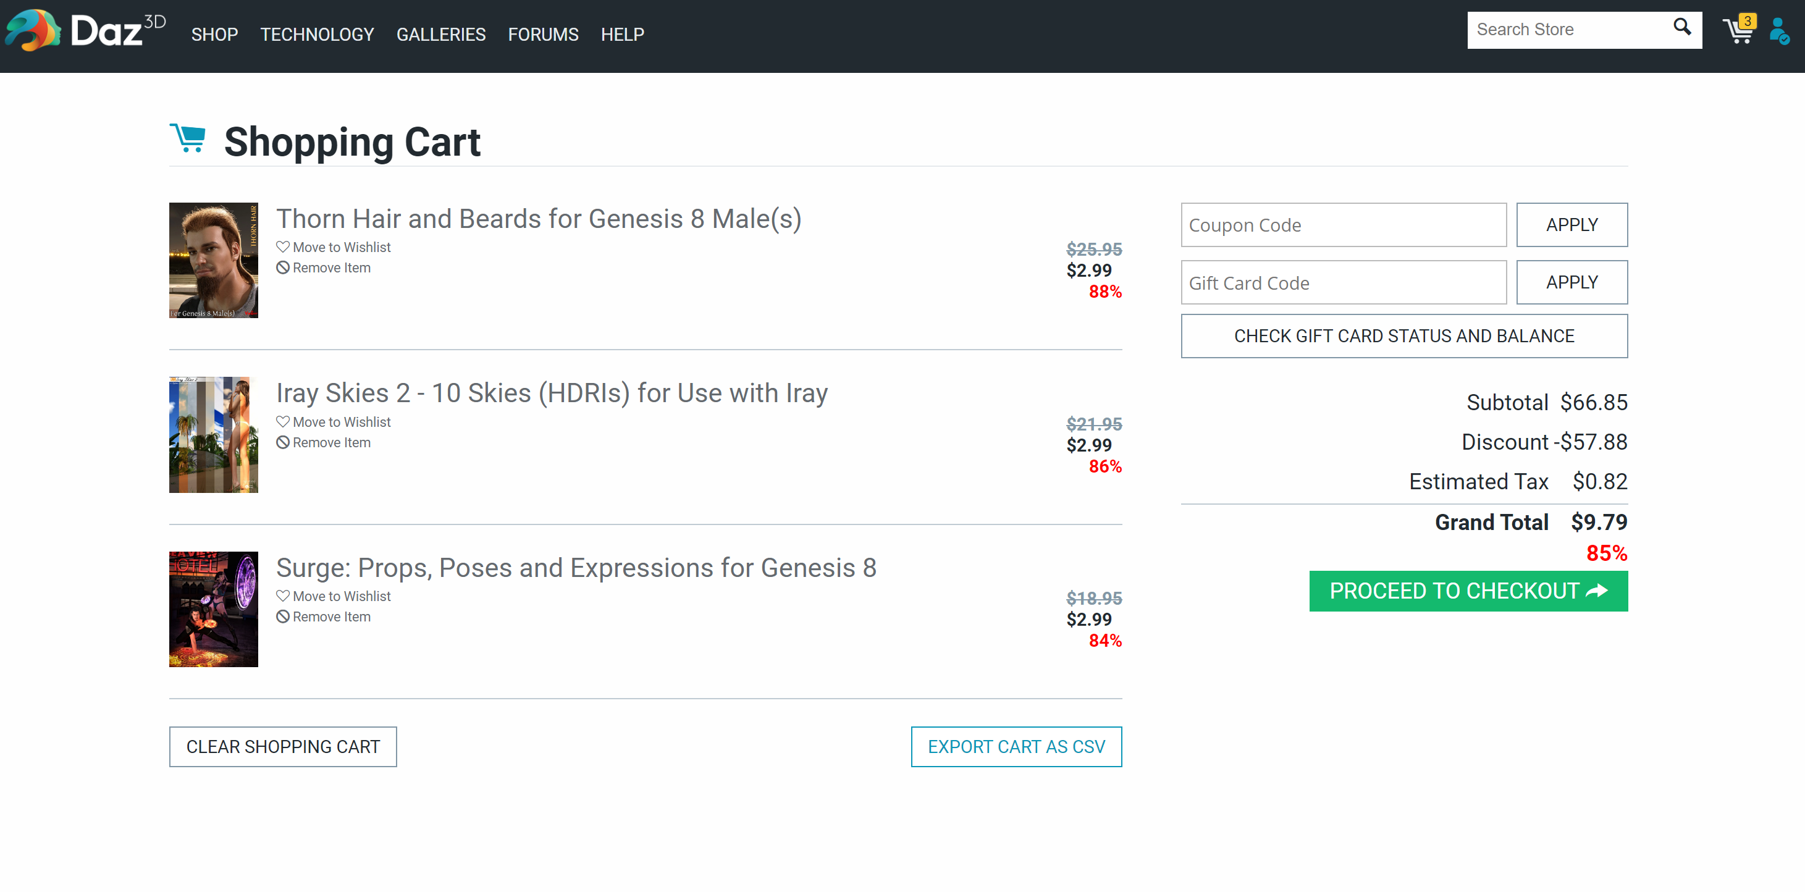Go to FORUMS in navigation
Viewport: 1805px width, 892px height.
[x=543, y=35]
